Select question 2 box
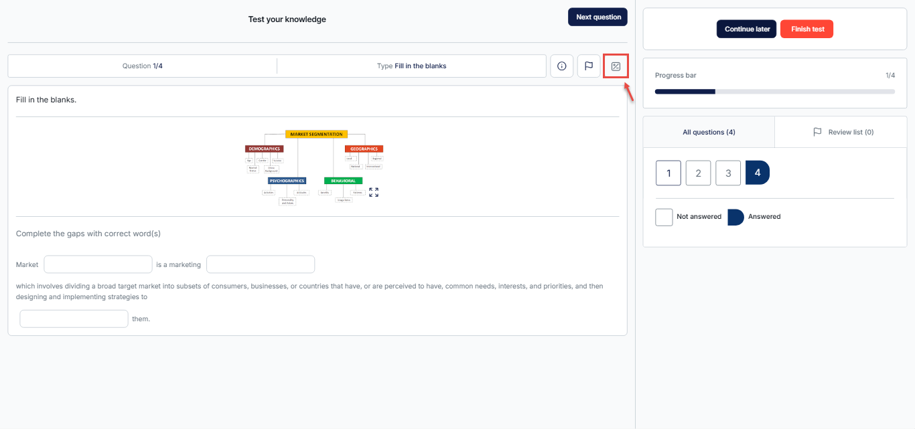Viewport: 915px width, 429px height. pos(698,173)
